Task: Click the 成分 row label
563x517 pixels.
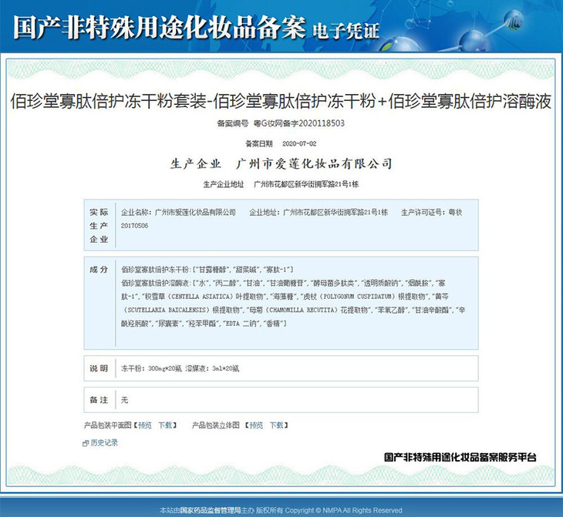Action: tap(99, 270)
